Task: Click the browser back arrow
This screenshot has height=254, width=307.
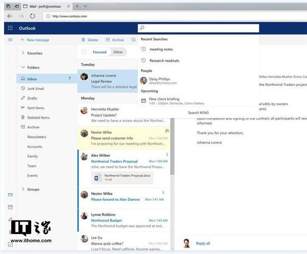Action: [10, 16]
